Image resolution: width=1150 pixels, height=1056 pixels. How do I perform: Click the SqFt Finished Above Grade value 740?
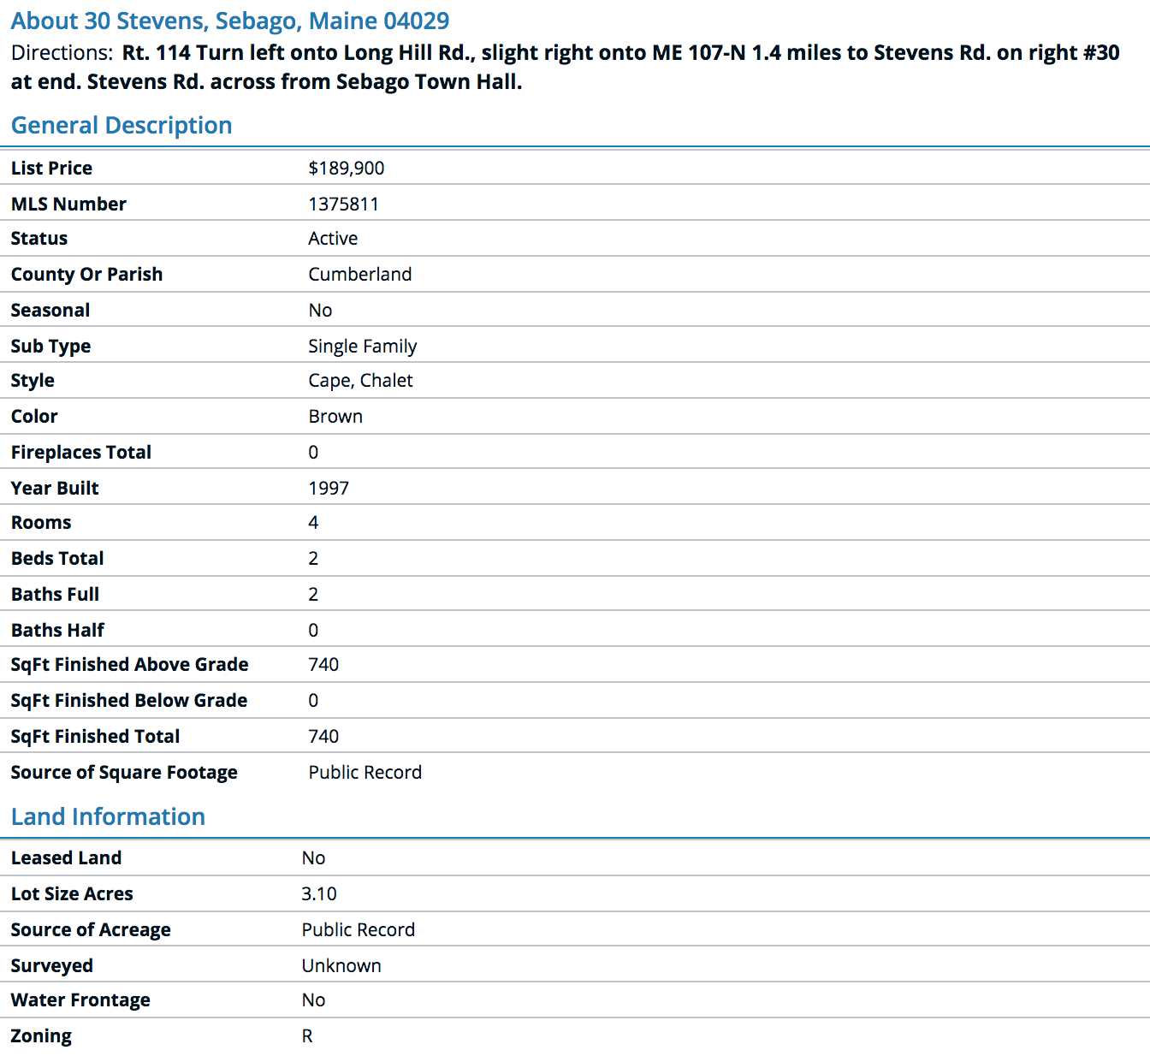click(323, 665)
